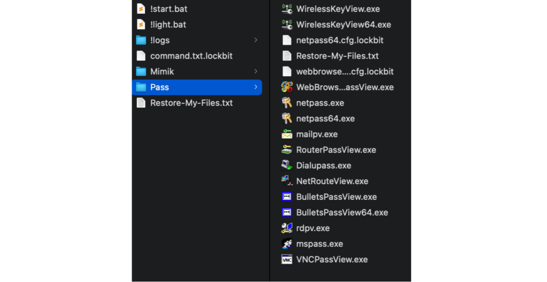Screen dimensions: 547x282
Task: Select the file name mailpv.exe
Action: [x=317, y=134]
